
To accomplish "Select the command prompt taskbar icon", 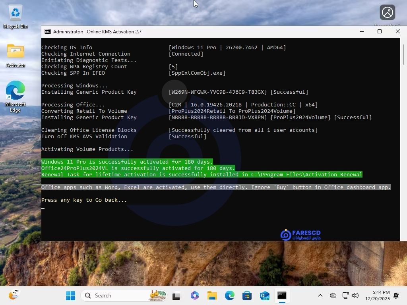I will 282,296.
